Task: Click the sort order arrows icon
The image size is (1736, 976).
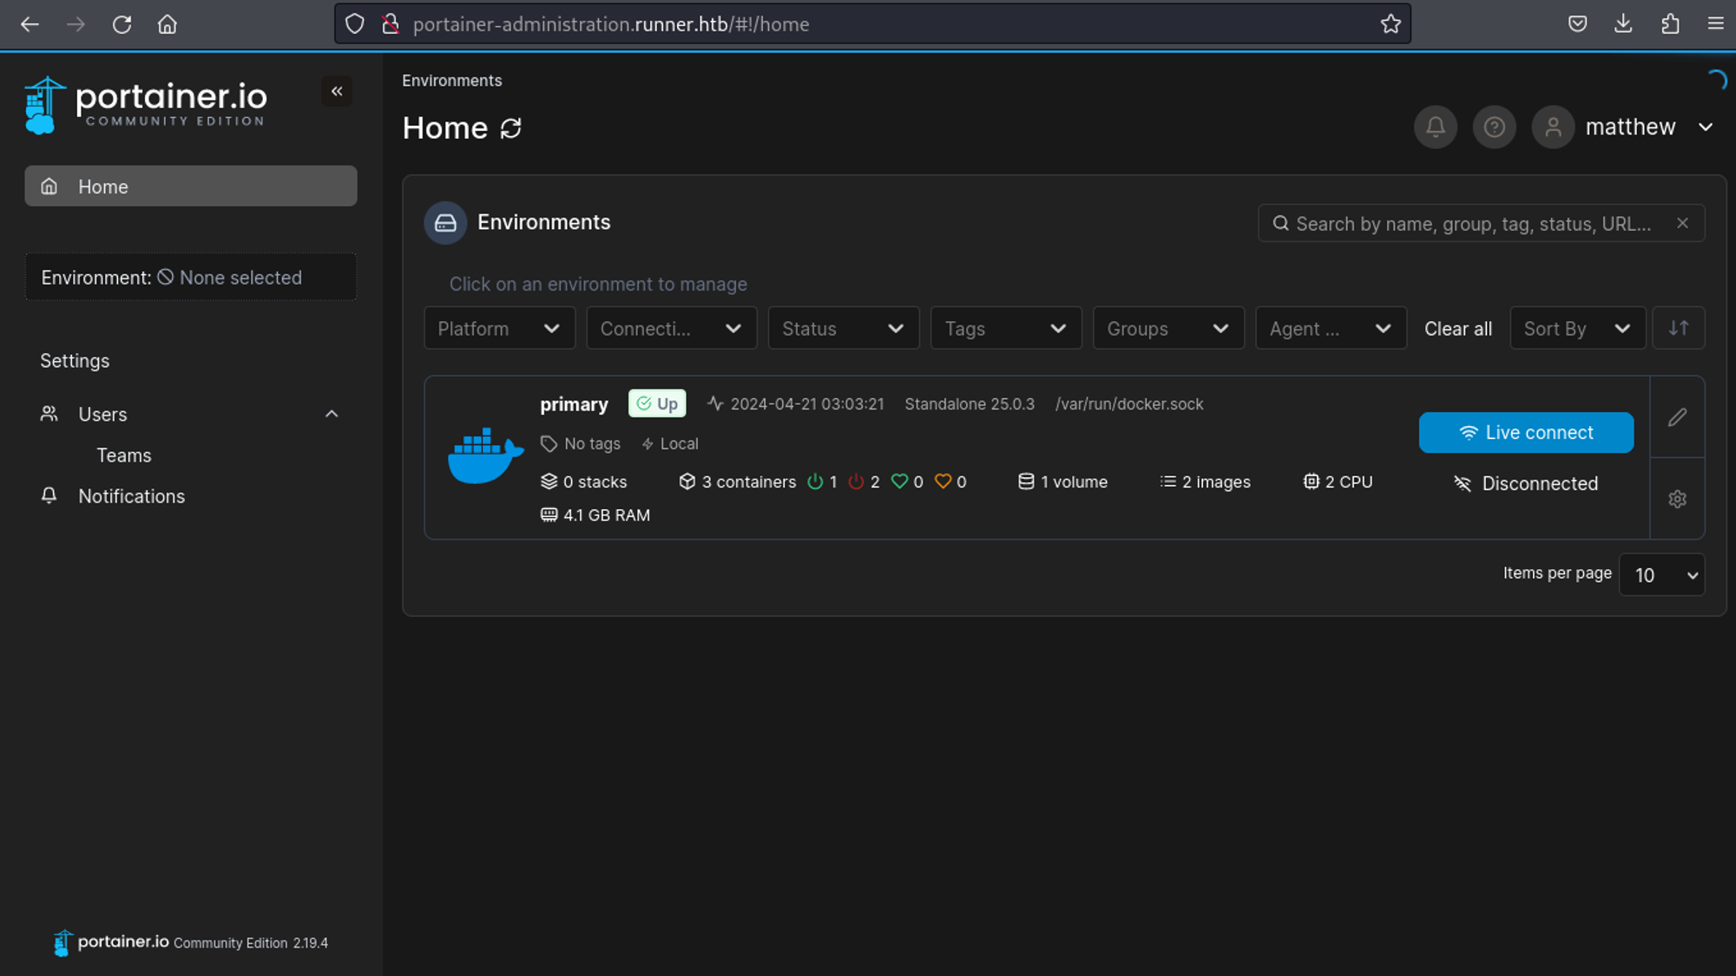Action: pos(1678,328)
